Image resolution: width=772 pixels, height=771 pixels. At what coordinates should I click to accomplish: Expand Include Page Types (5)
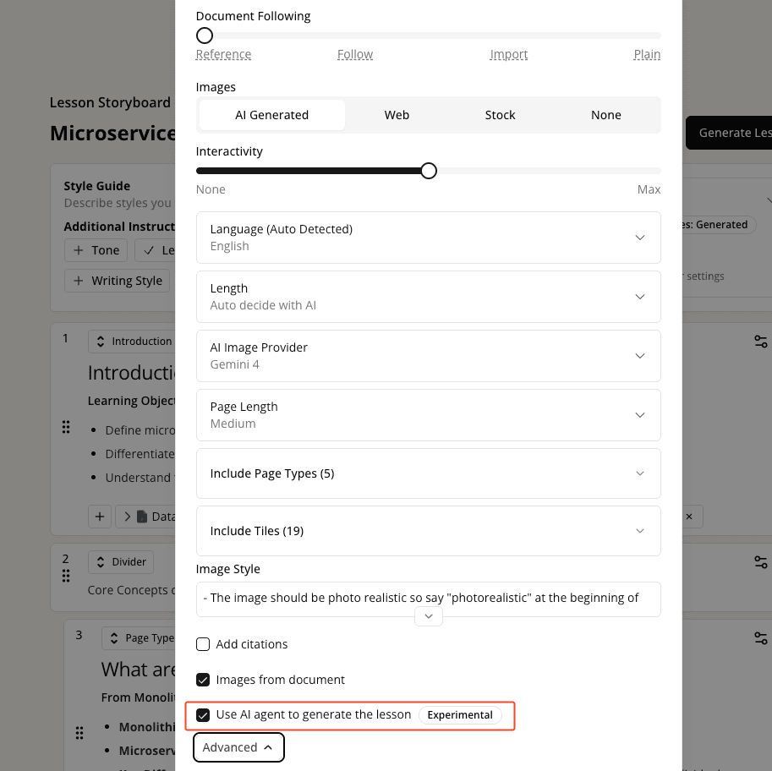pos(429,473)
